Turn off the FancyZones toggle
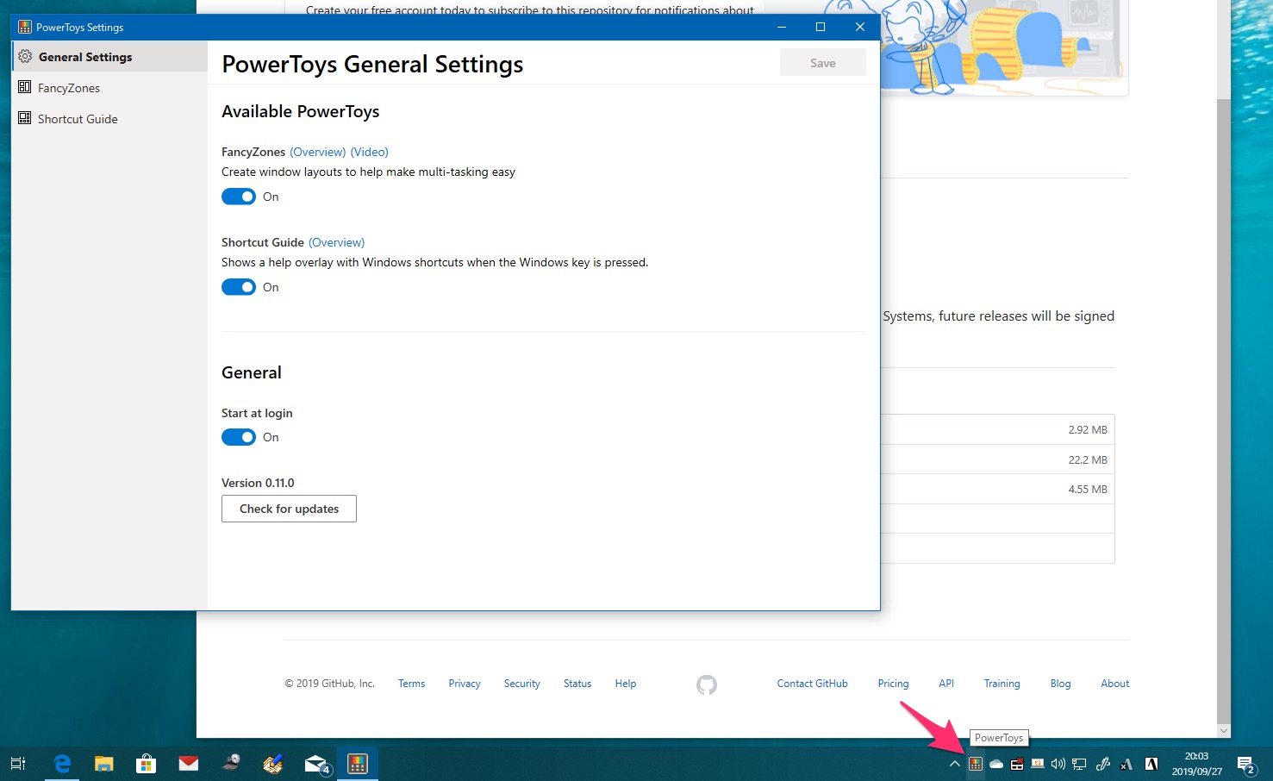Image resolution: width=1273 pixels, height=781 pixels. pos(239,197)
